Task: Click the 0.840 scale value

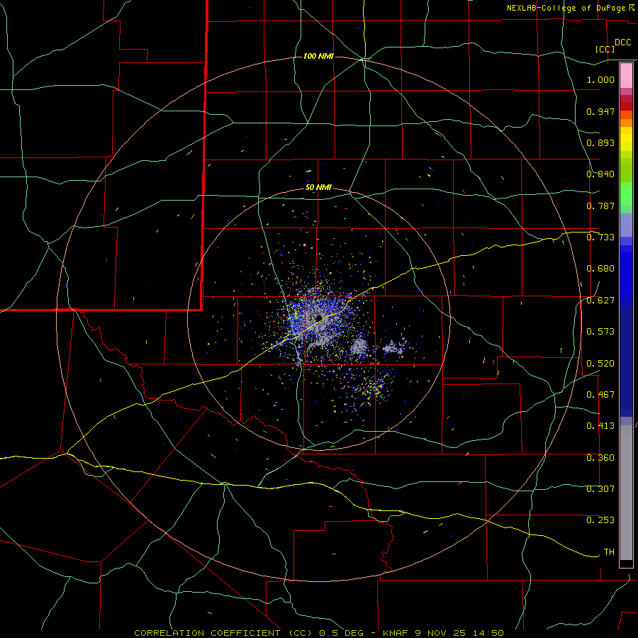Action: point(600,174)
